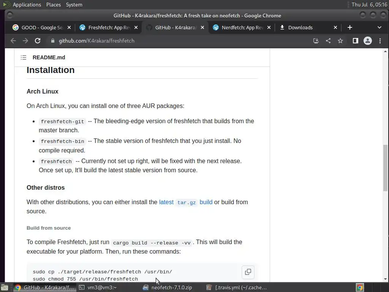389x292 pixels.
Task: Install the page as an app
Action: click(x=316, y=41)
